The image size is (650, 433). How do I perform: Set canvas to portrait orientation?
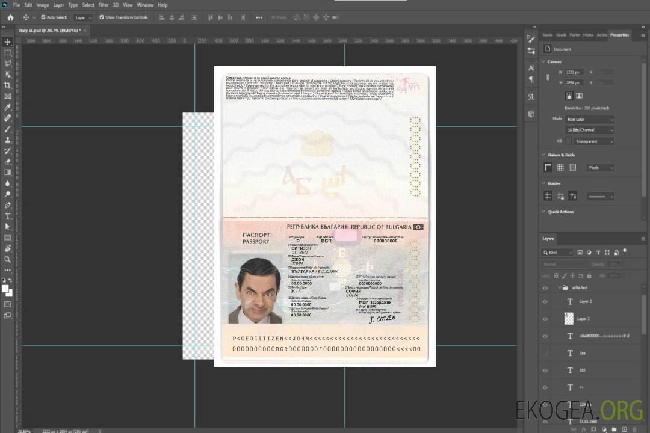569,96
